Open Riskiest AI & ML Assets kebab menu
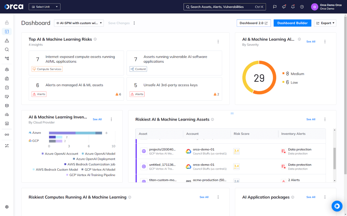 (x=325, y=119)
